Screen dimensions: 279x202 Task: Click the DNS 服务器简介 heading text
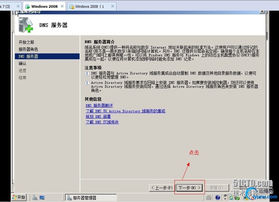coord(100,42)
